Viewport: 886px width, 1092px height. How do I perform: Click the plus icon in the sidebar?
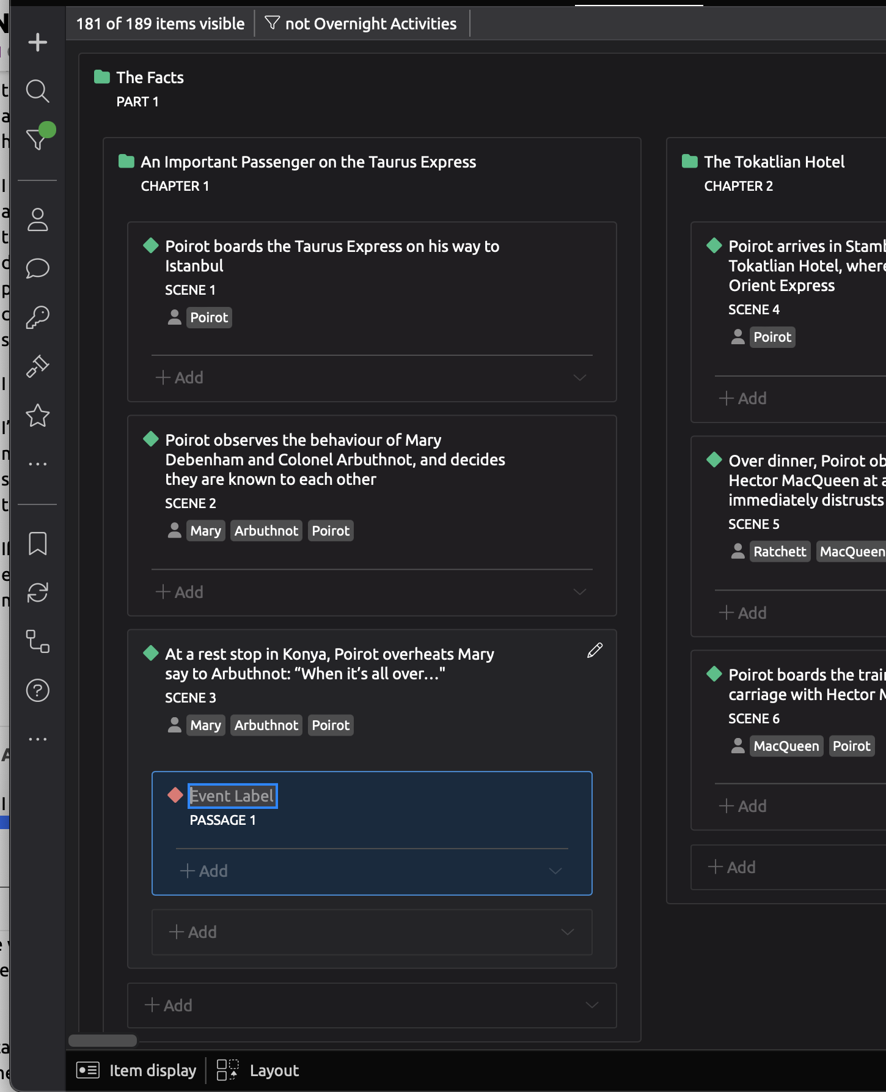point(37,42)
